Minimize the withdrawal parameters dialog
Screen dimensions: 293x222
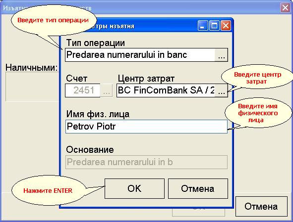203,25
